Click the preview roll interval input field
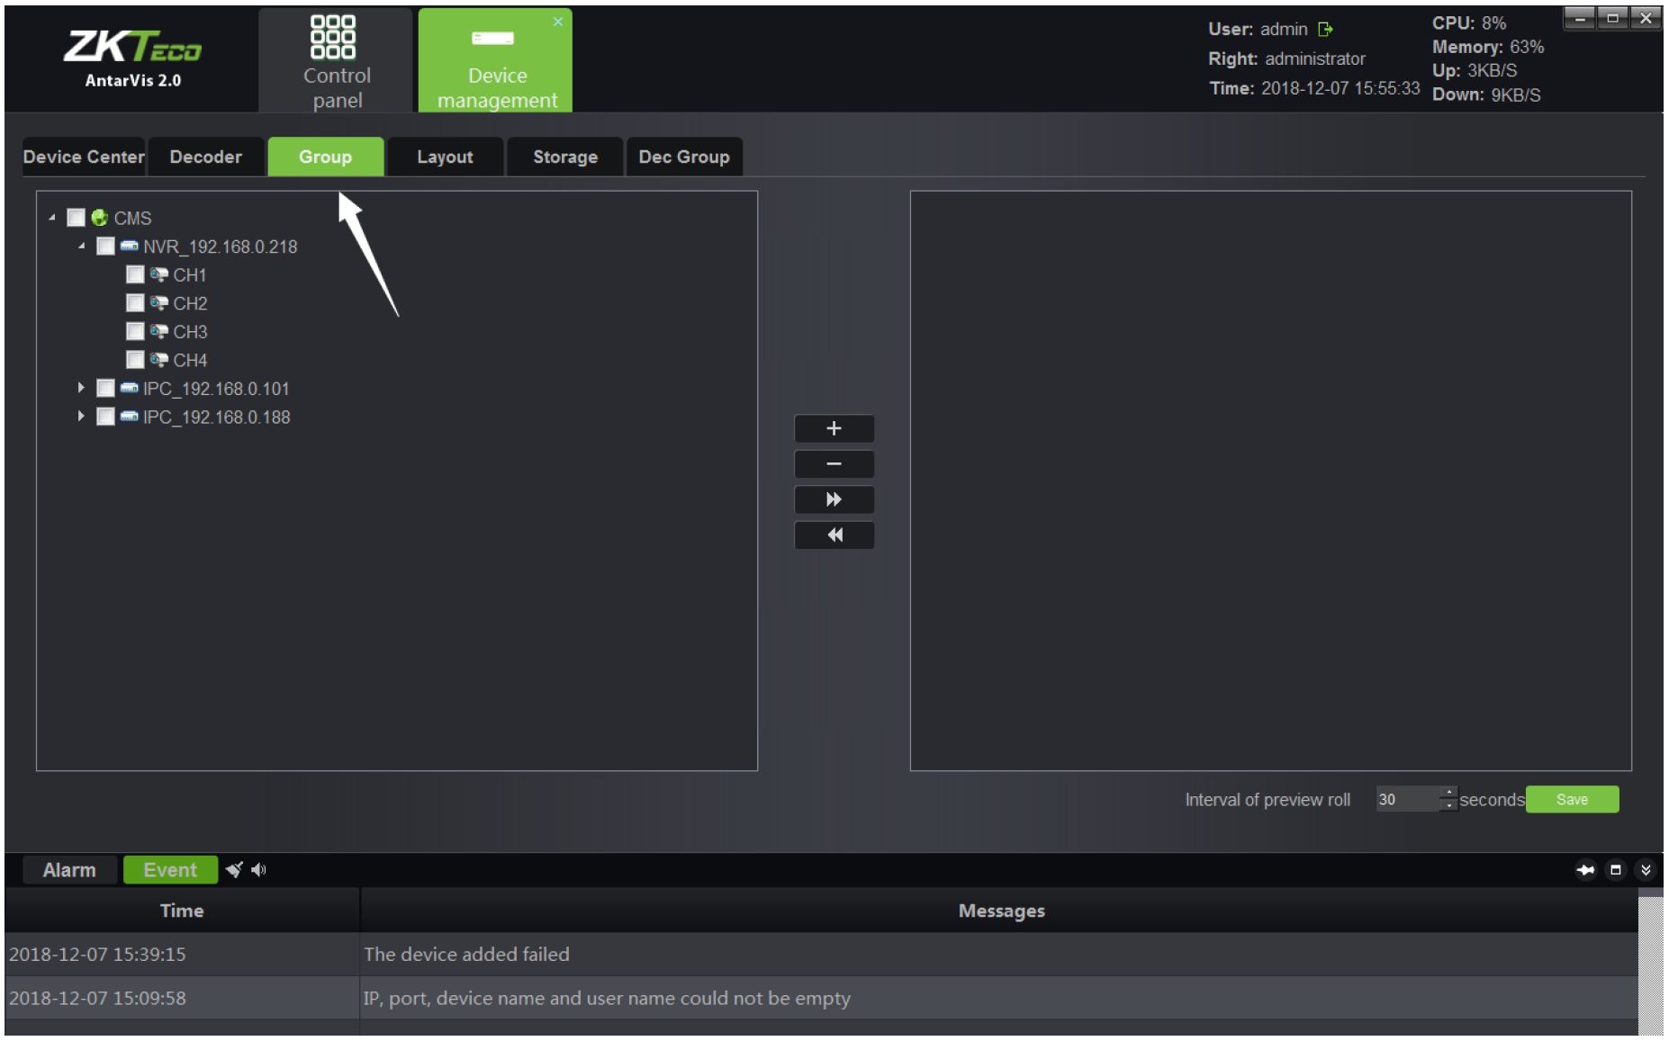1669x1041 pixels. [x=1406, y=799]
